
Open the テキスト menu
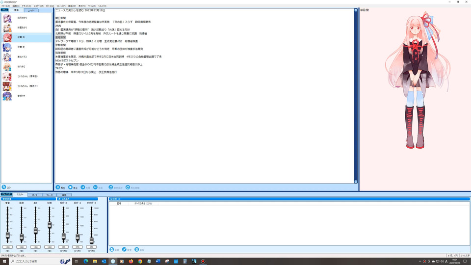click(x=26, y=6)
